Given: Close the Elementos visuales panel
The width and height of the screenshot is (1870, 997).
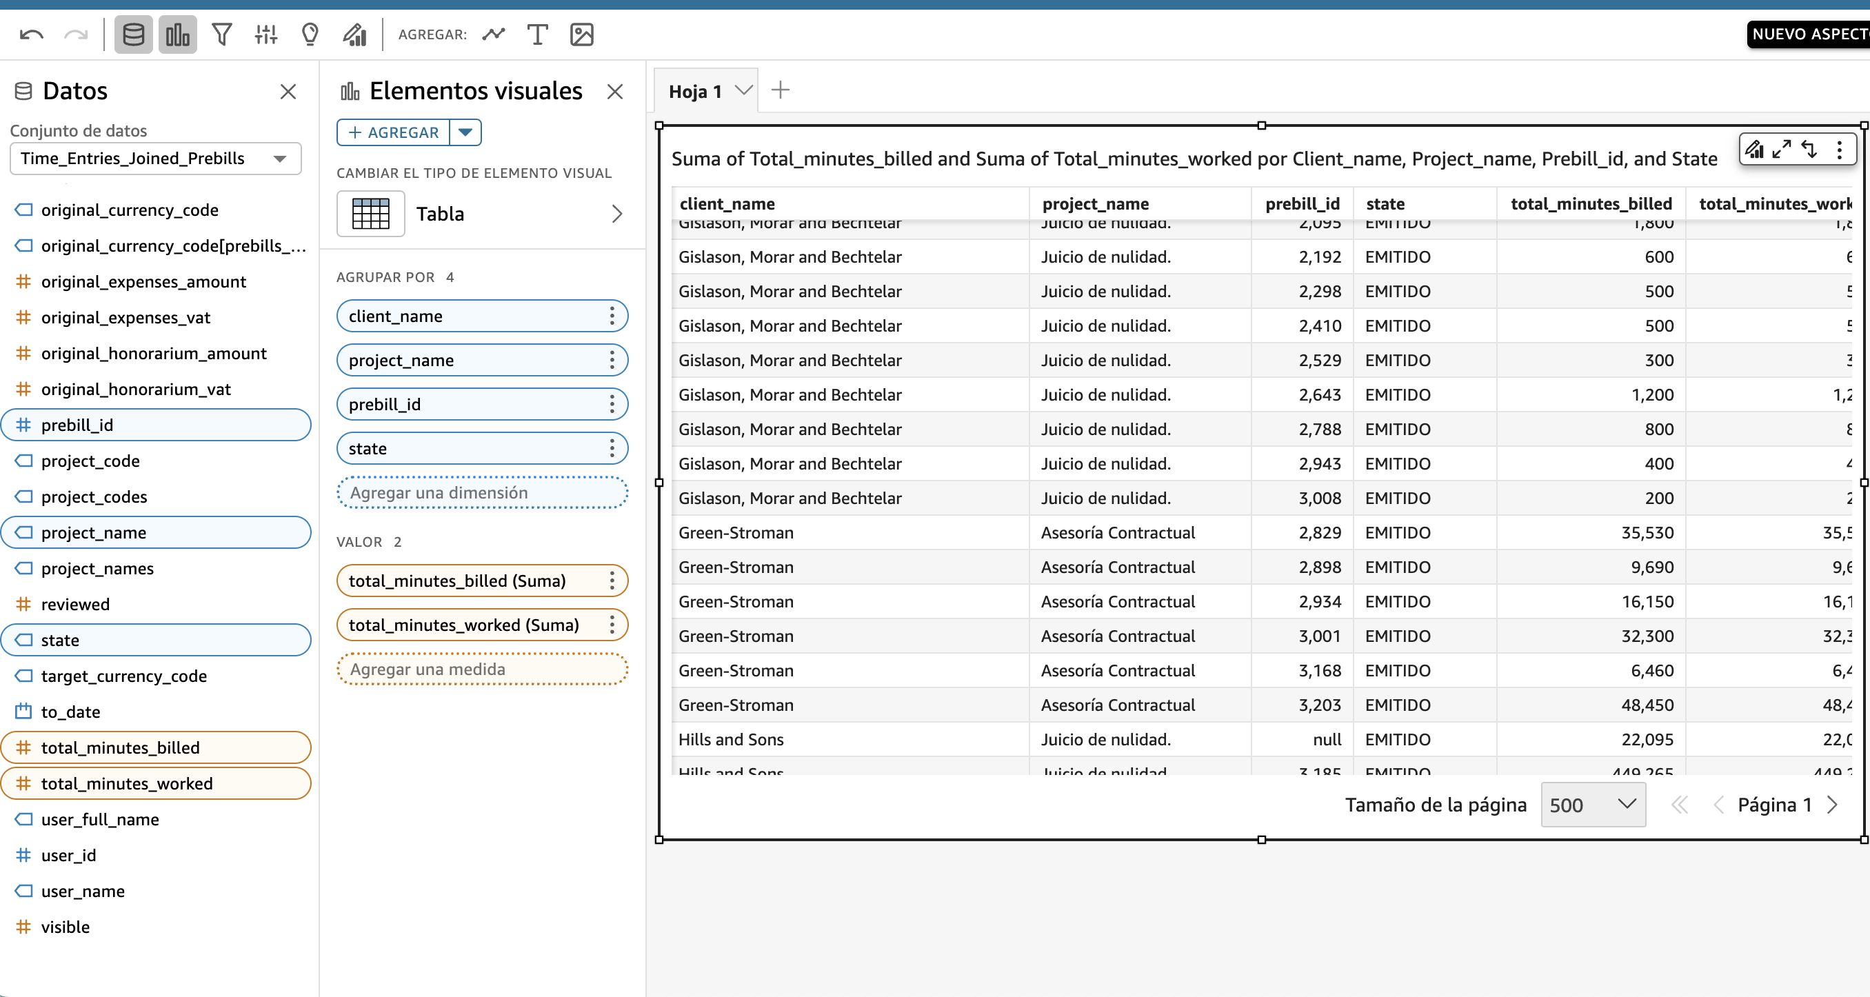Looking at the screenshot, I should click(615, 92).
